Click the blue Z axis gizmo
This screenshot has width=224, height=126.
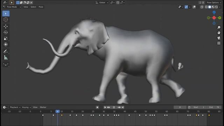coord(214,13)
